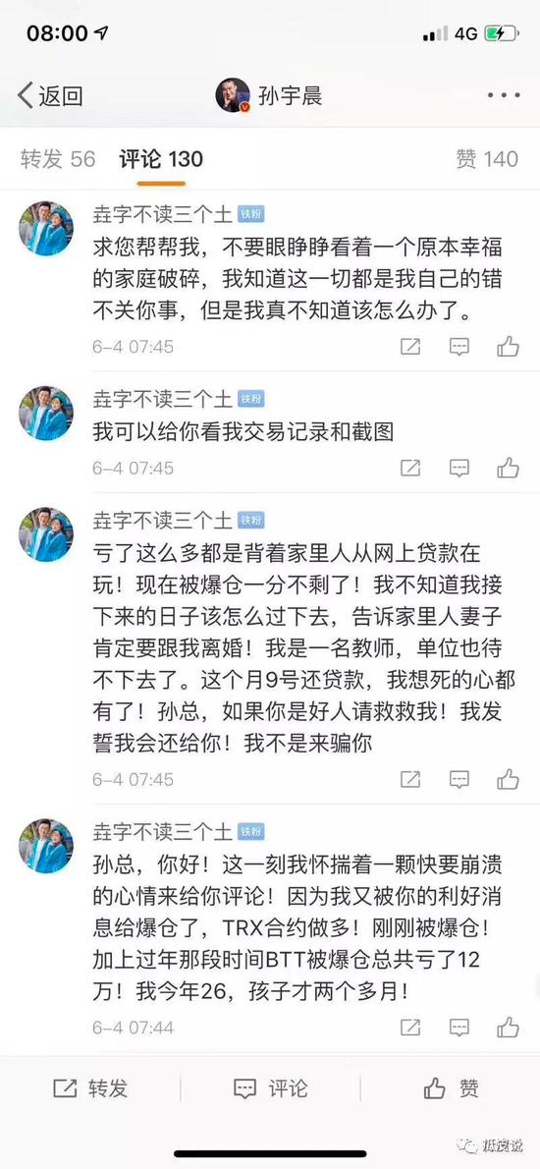
Task: Open the three-dot more options menu
Action: coord(505,95)
